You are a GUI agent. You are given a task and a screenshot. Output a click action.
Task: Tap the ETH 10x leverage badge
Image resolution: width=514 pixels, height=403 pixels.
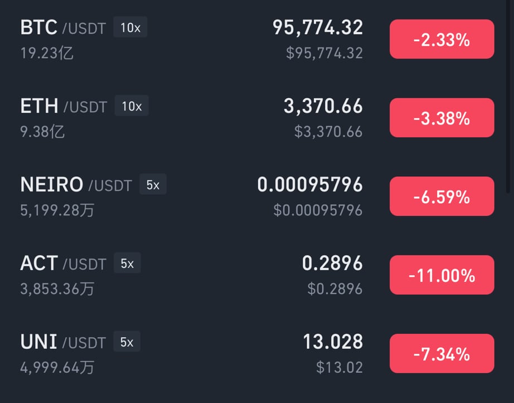coord(132,105)
